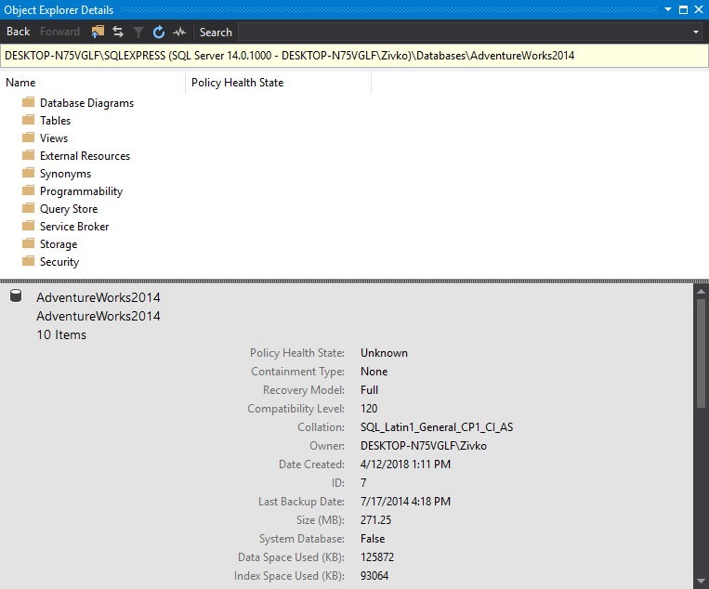
Task: Open the Search box dropdown arrow
Action: [x=696, y=33]
